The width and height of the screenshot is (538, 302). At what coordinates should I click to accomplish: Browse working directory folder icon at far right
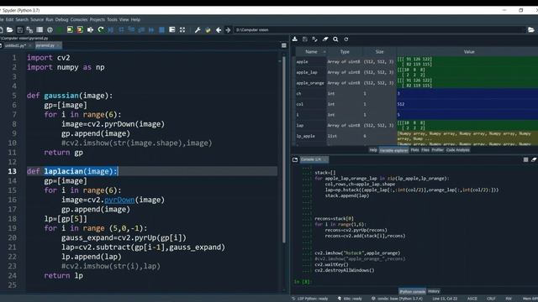[x=531, y=30]
